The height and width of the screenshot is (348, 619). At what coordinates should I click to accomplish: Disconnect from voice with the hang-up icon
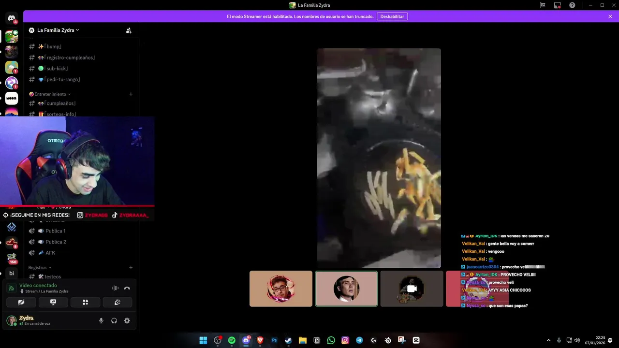(x=127, y=288)
